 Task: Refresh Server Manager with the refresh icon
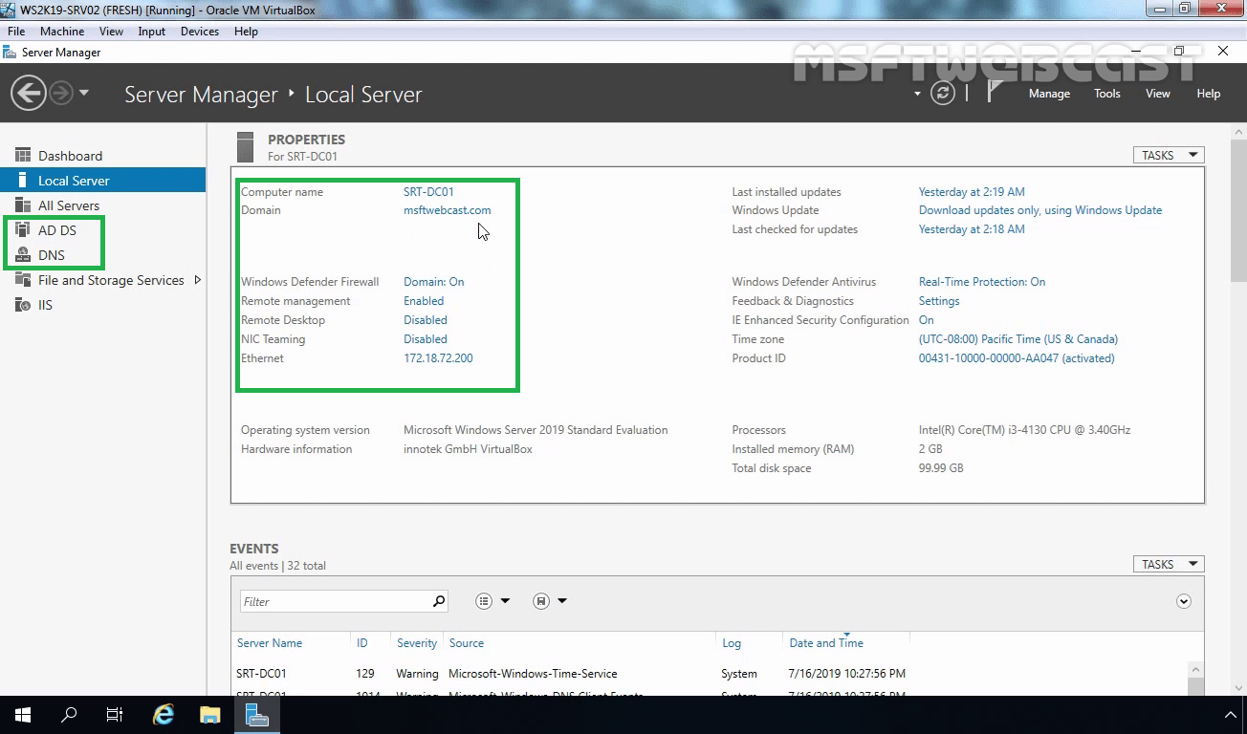click(x=943, y=94)
